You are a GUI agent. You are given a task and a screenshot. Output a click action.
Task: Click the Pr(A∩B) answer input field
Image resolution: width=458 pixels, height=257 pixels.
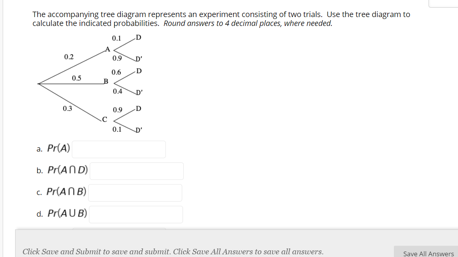[x=135, y=193]
